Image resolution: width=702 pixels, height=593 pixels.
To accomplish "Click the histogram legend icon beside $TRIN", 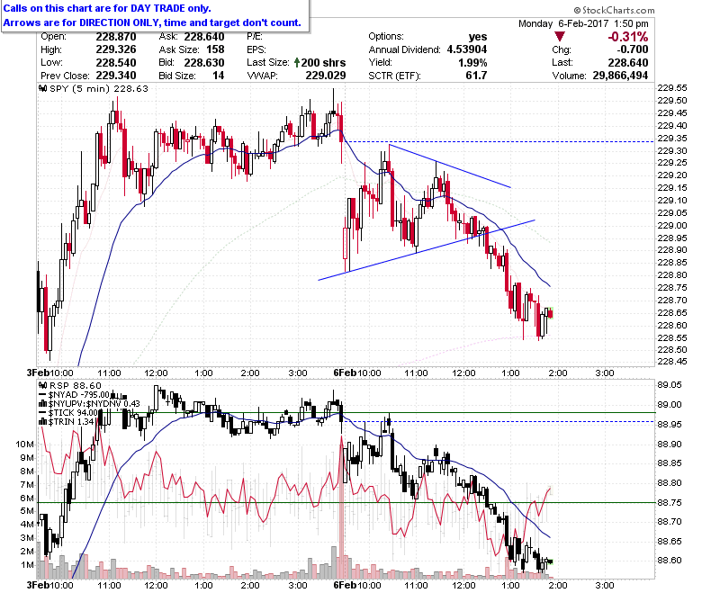I will pos(43,422).
